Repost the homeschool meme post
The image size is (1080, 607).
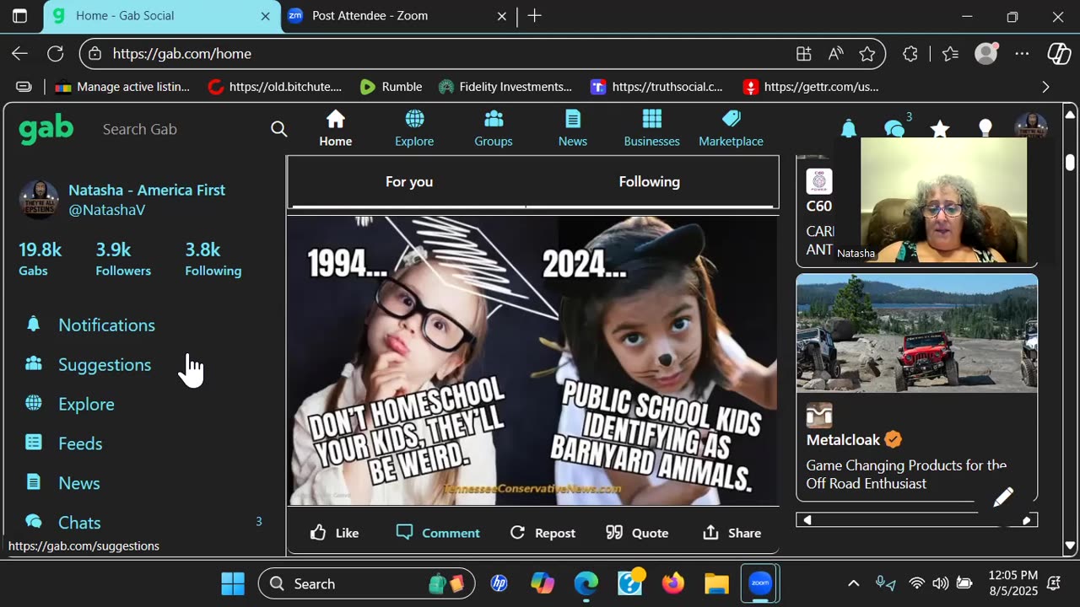[x=543, y=533]
